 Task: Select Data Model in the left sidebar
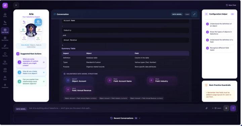pyautogui.click(x=5, y=30)
